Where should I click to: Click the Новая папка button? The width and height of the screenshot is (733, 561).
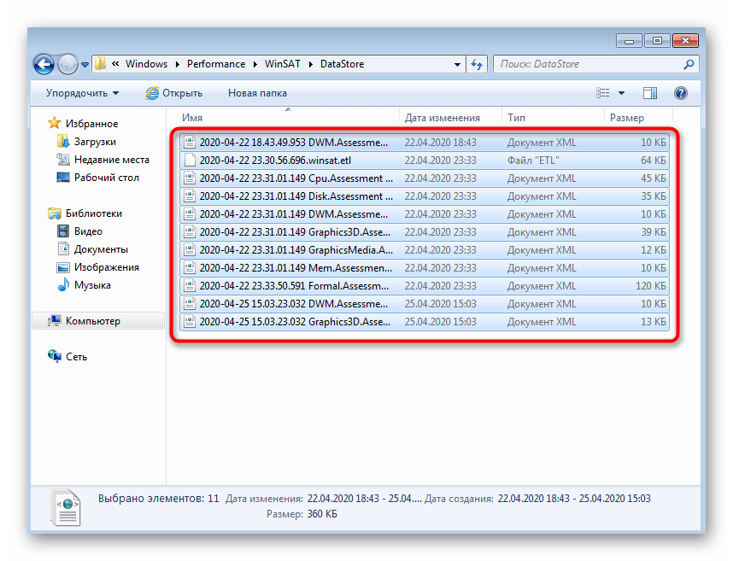257,93
